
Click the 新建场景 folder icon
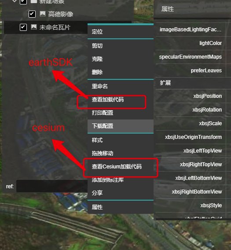coord(34,1)
